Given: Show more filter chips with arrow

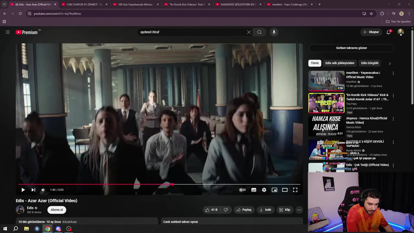Looking at the screenshot, I should pyautogui.click(x=389, y=63).
